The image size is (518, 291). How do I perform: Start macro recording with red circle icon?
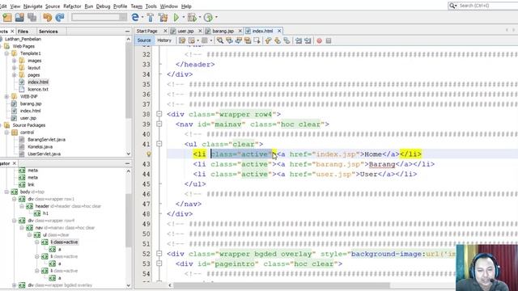319,40
